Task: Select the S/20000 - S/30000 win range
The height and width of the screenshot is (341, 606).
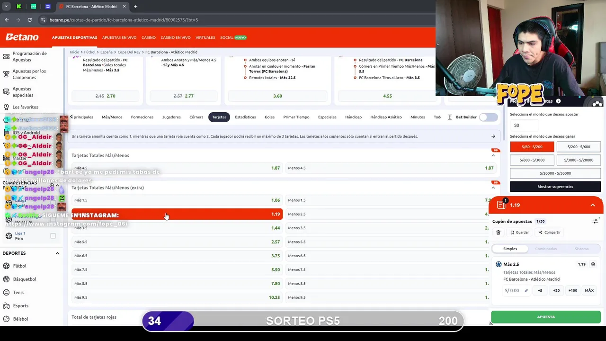Action: coord(555,173)
